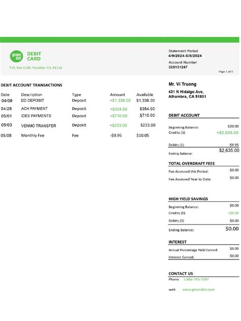The width and height of the screenshot is (241, 321).
Task: Click the CONTACT US heading
Action: (180, 273)
